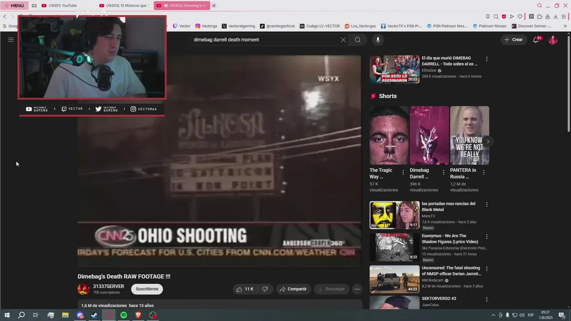Open options for Black Metal portadas video
Image resolution: width=571 pixels, height=321 pixels.
coord(487,205)
